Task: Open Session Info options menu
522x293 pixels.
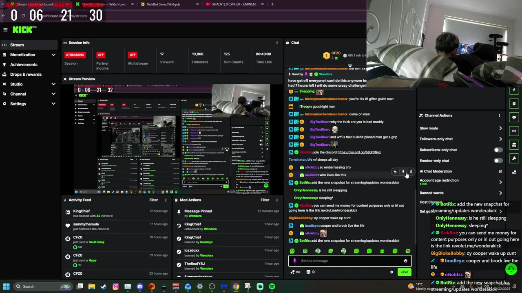Action: 277,43
